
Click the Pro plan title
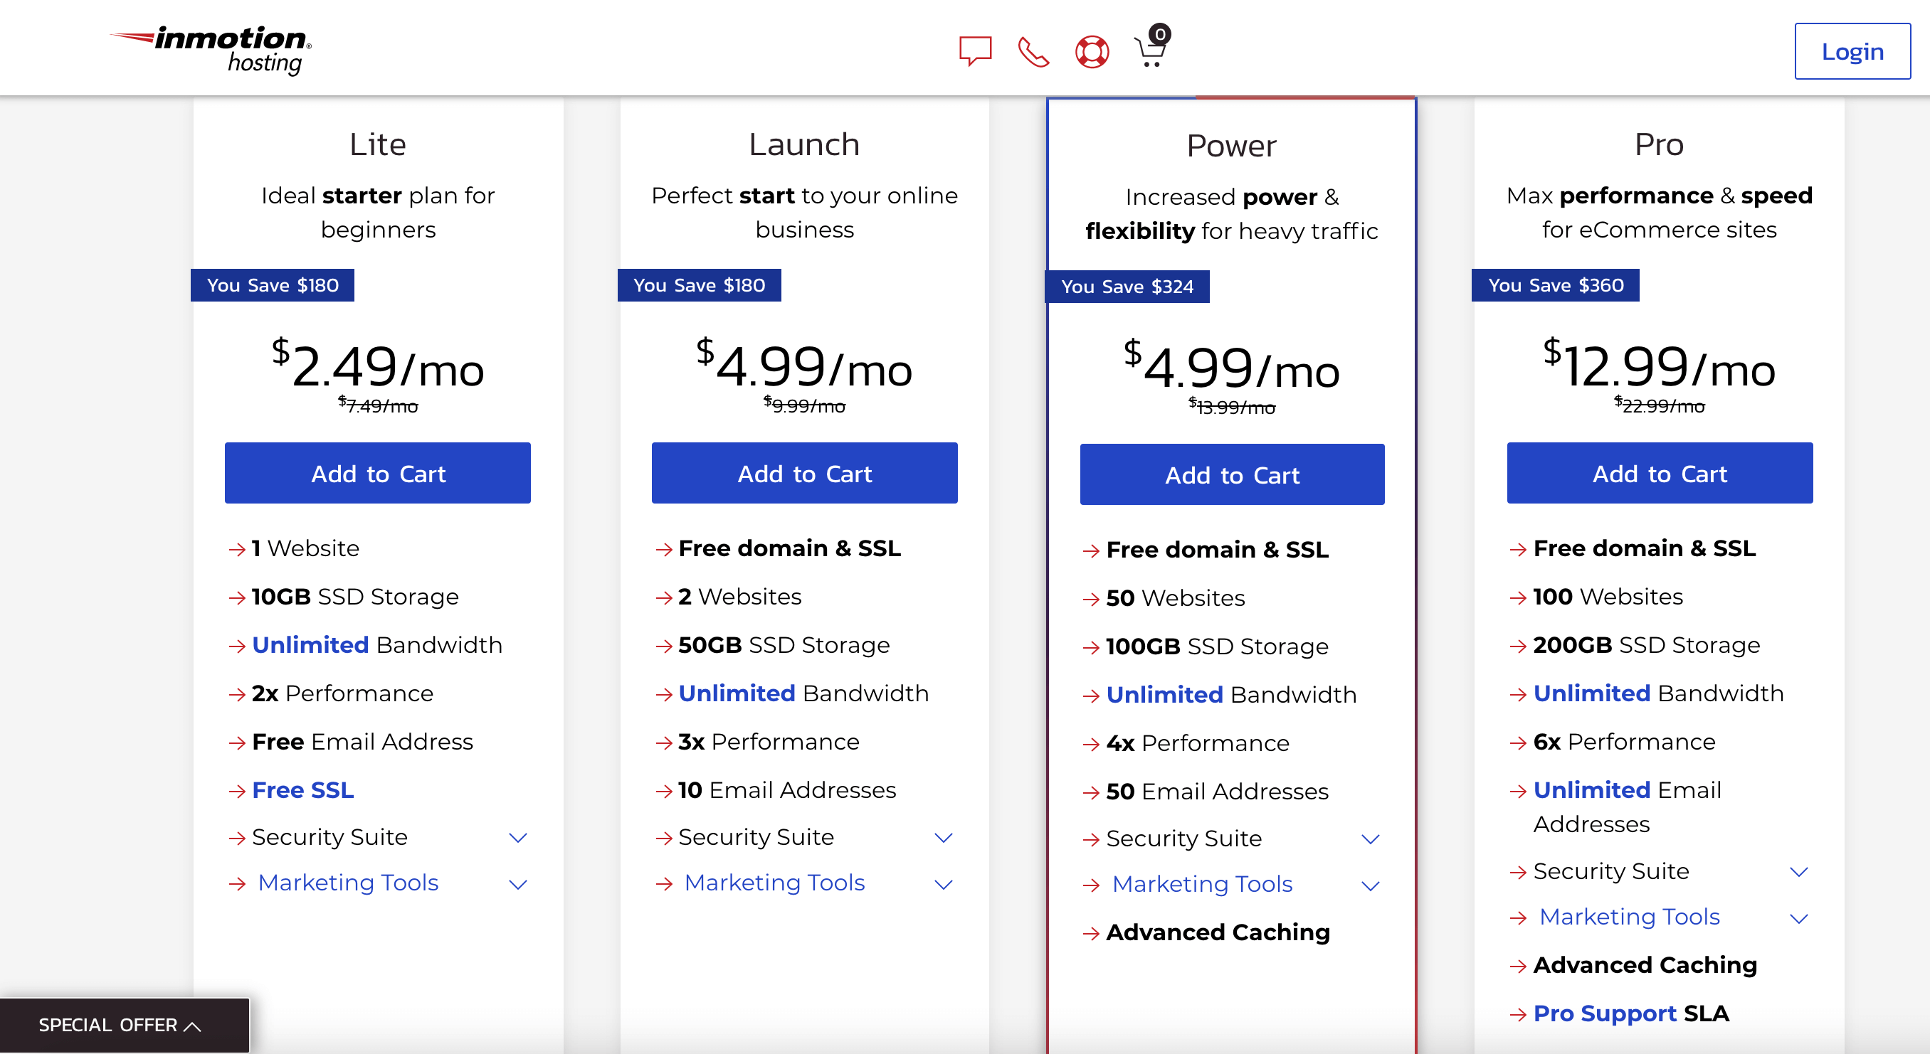1660,144
